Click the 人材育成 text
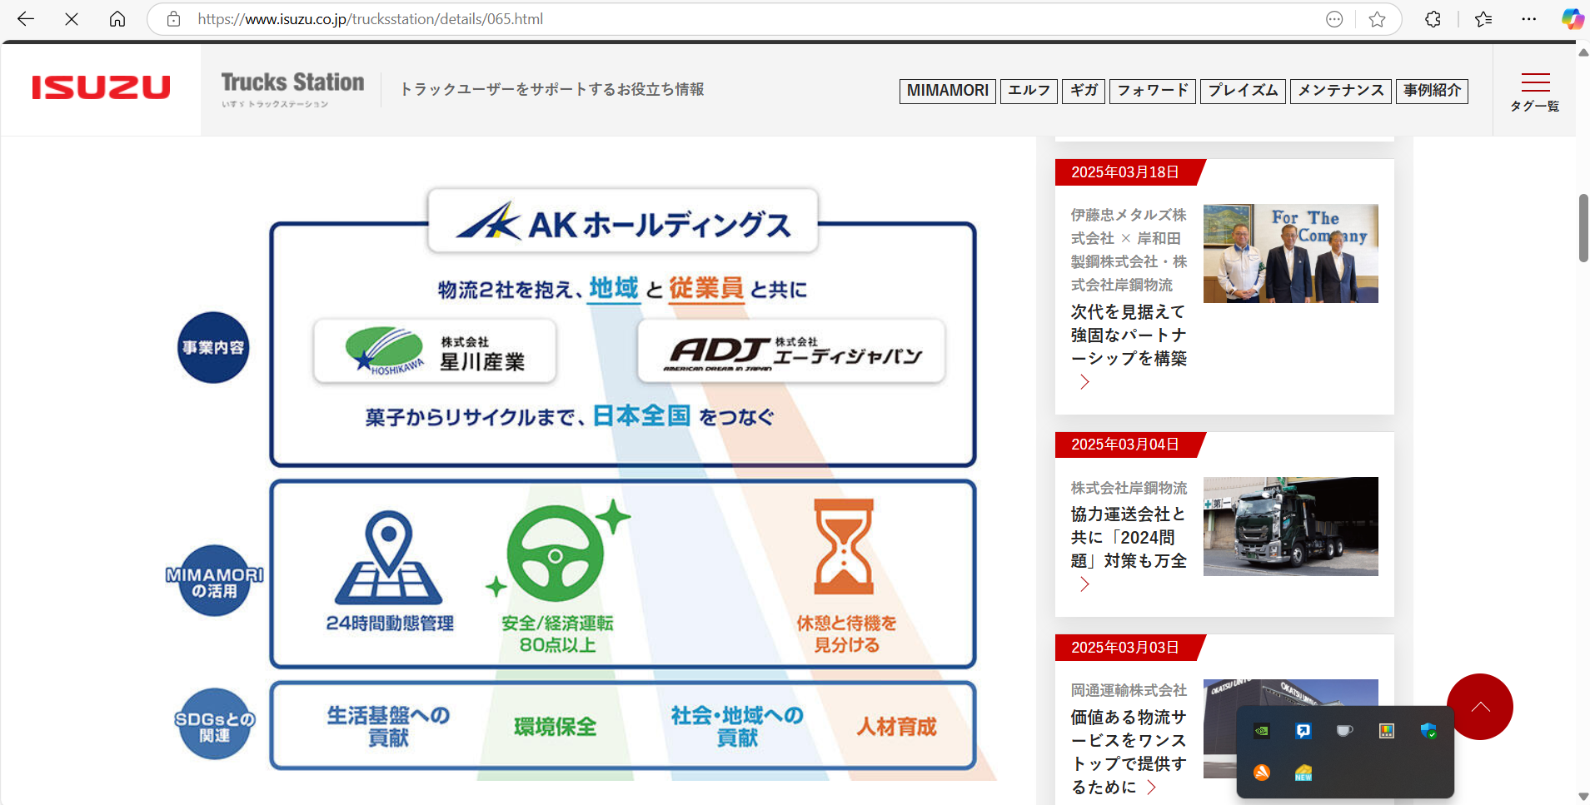This screenshot has width=1590, height=805. pyautogui.click(x=897, y=727)
